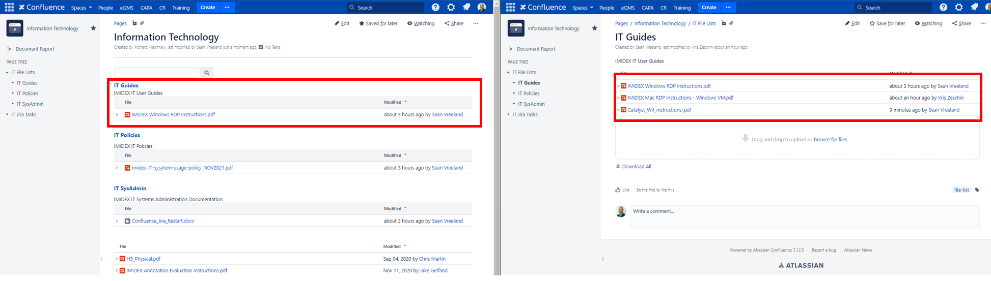Open IMIDEX Mac RDP Instructions - Windows VM.pdf
This screenshot has height=281, width=991.
pos(680,98)
